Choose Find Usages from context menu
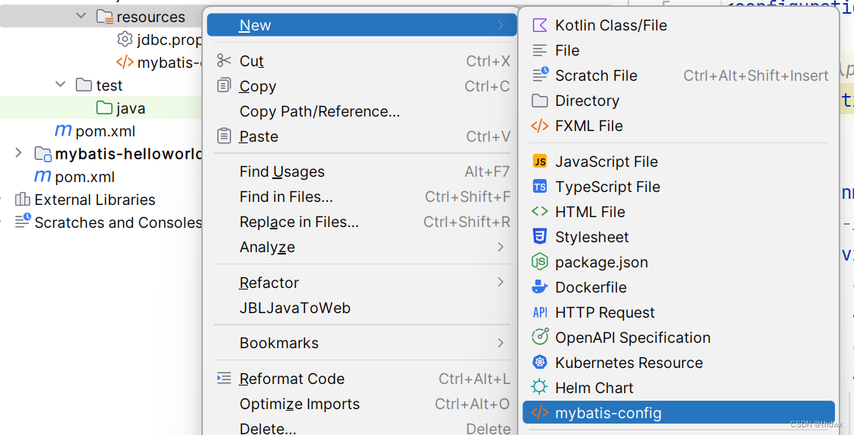This screenshot has height=435, width=854. tap(281, 172)
